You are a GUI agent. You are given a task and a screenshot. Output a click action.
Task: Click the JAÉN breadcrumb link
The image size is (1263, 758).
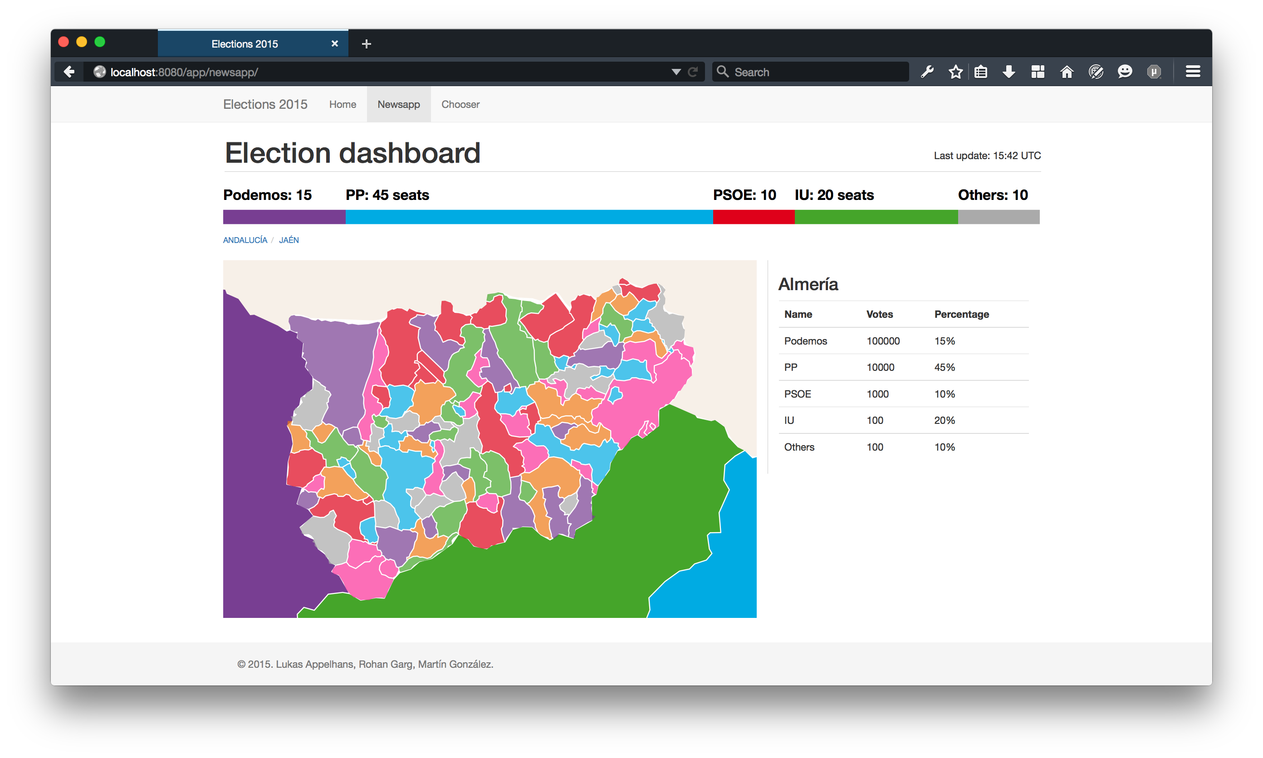coord(289,240)
